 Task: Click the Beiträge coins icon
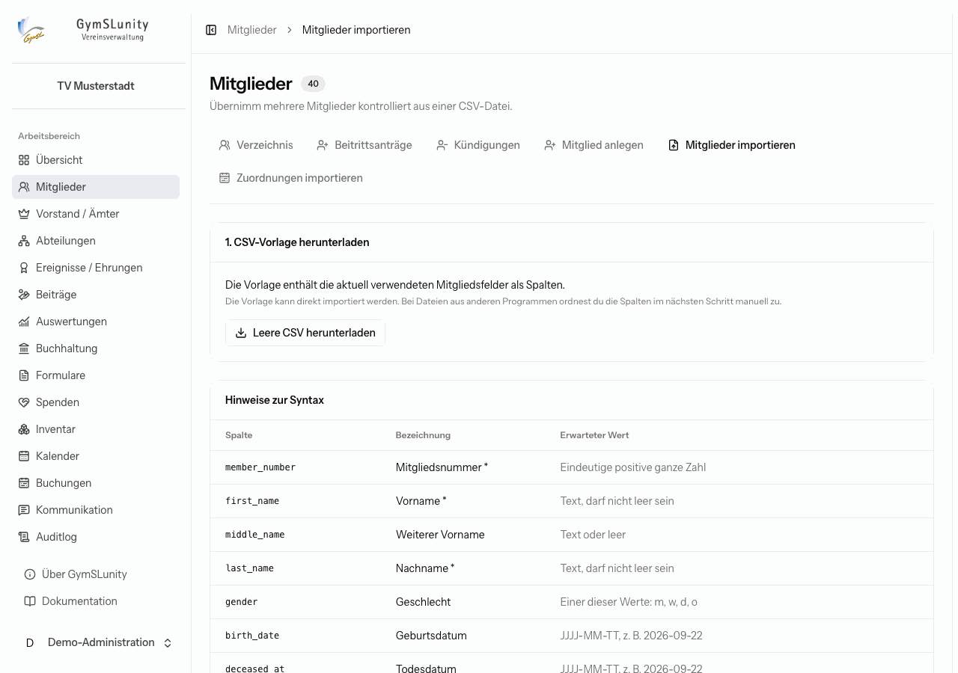point(24,295)
